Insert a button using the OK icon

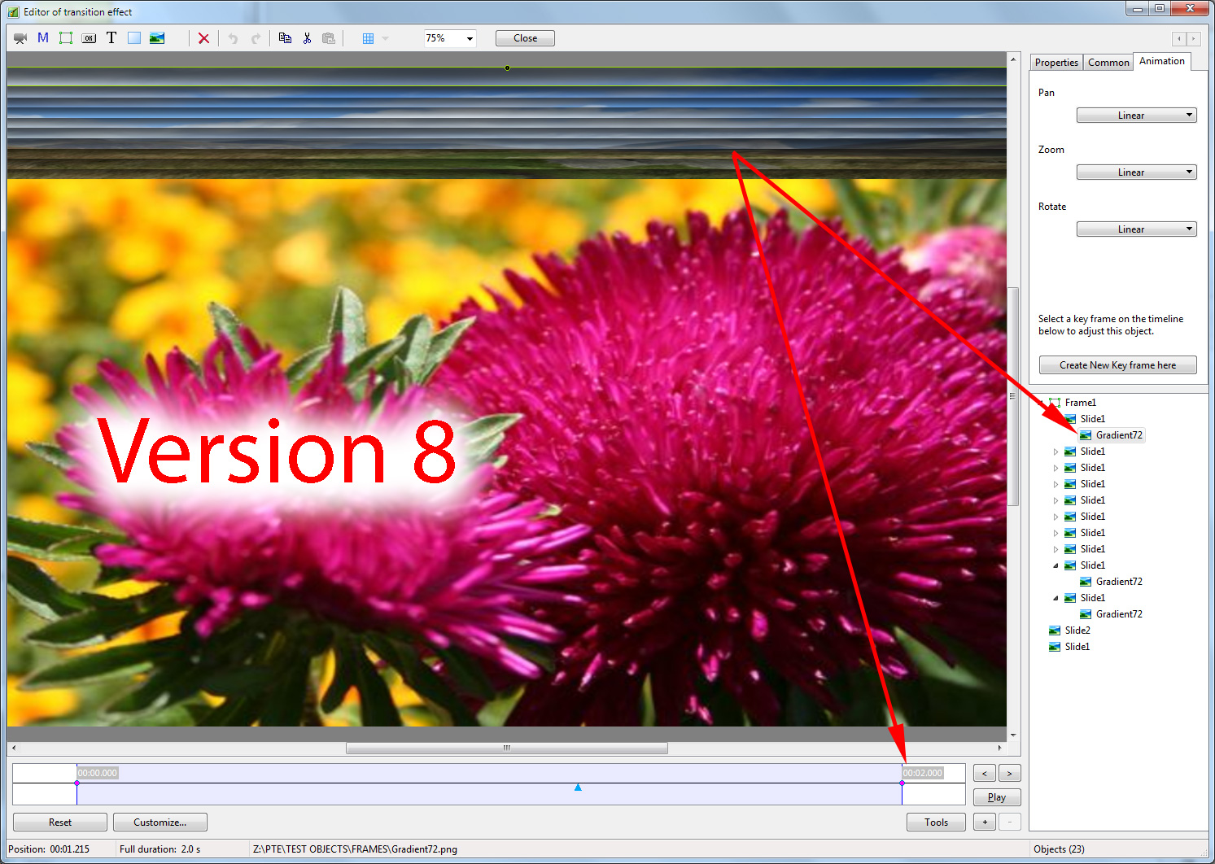click(x=89, y=38)
